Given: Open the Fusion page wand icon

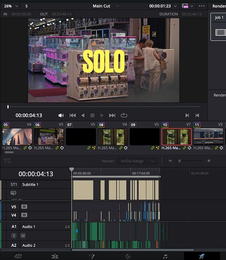Looking at the screenshot, I should click(x=92, y=256).
